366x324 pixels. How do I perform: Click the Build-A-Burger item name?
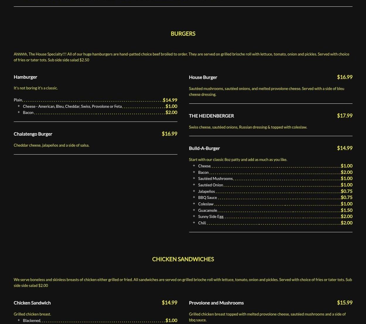point(204,148)
